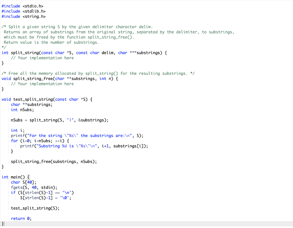
Task: Select the delimiter character literal '|'
Action: point(70,120)
